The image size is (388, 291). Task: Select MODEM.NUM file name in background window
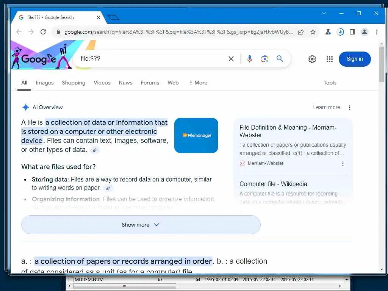(89, 280)
